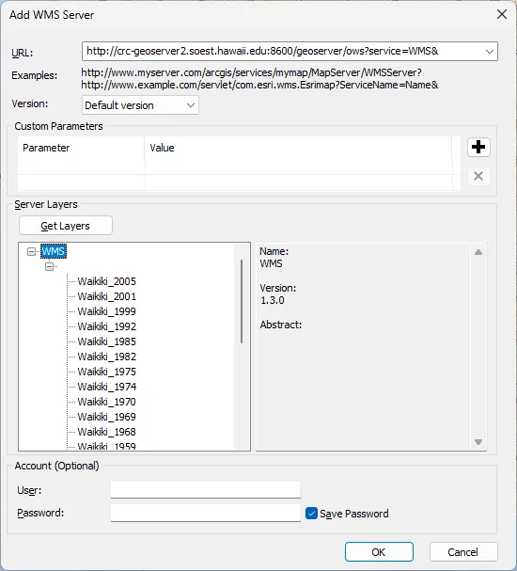
Task: Select the Waikiki_2005 layer
Action: (x=106, y=281)
